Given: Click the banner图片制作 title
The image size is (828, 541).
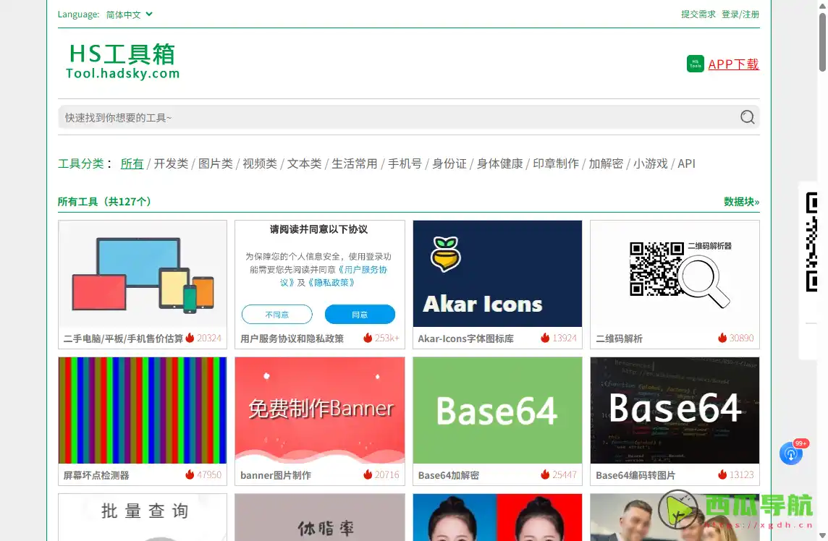Looking at the screenshot, I should click(x=276, y=475).
